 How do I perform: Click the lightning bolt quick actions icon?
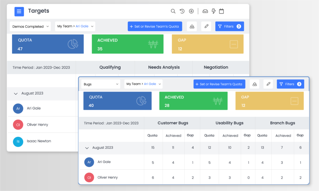(x=214, y=11)
